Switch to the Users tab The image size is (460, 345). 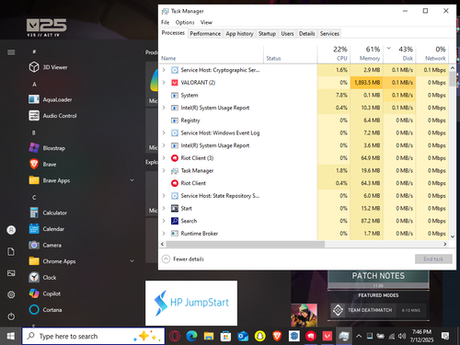pyautogui.click(x=287, y=34)
